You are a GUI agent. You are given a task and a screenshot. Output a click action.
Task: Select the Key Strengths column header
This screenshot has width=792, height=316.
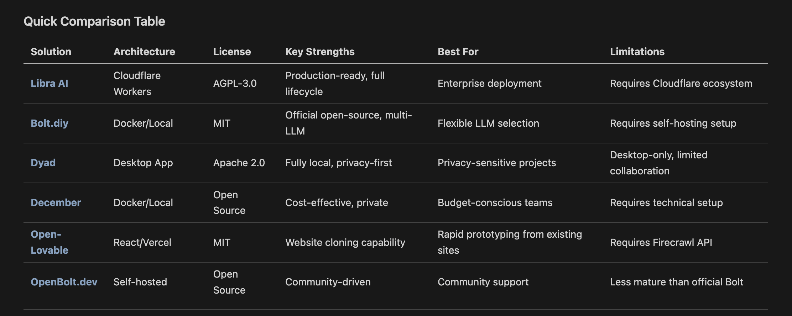coord(320,52)
